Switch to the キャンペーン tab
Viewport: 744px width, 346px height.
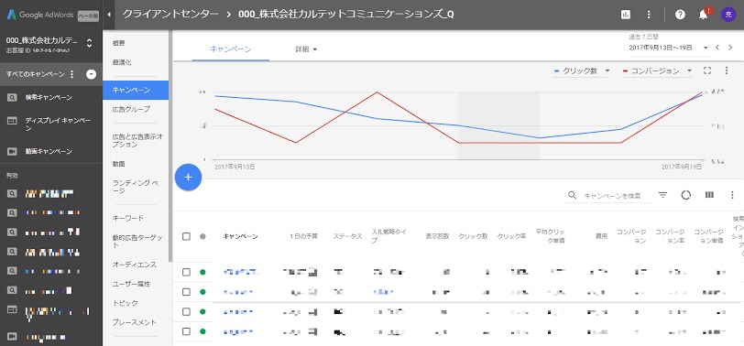231,49
